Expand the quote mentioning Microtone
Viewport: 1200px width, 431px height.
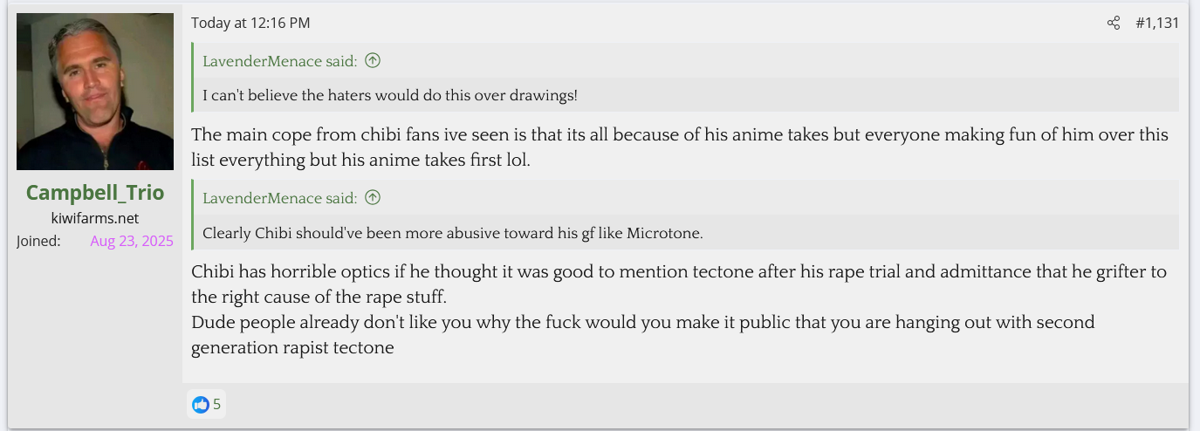point(452,233)
